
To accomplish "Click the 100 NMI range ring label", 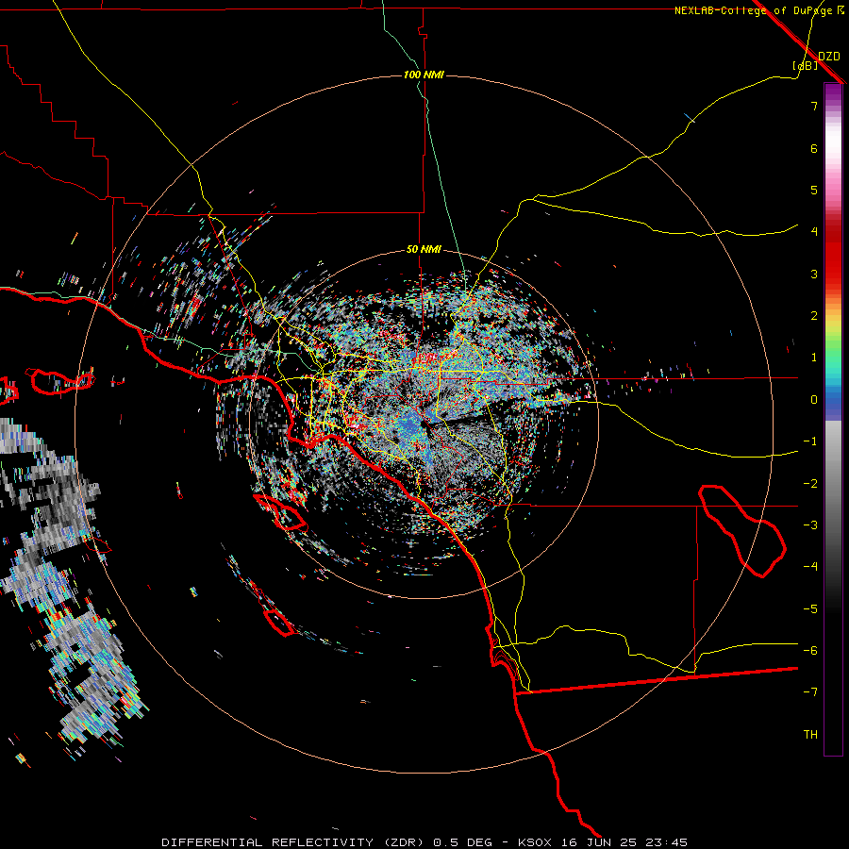I will (x=424, y=75).
